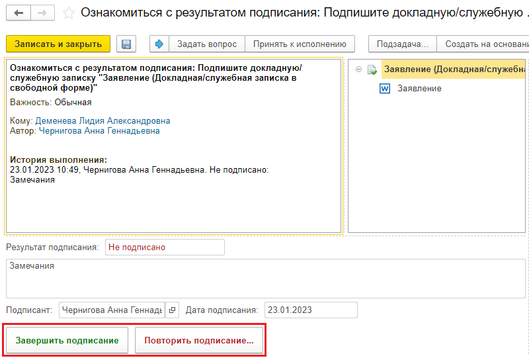Viewport: 529px width, 358px height.
Task: Open the Подписант selection icon
Action: pos(171,310)
